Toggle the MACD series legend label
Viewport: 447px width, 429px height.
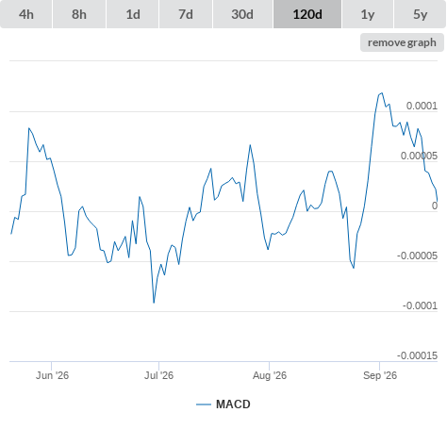coord(233,404)
